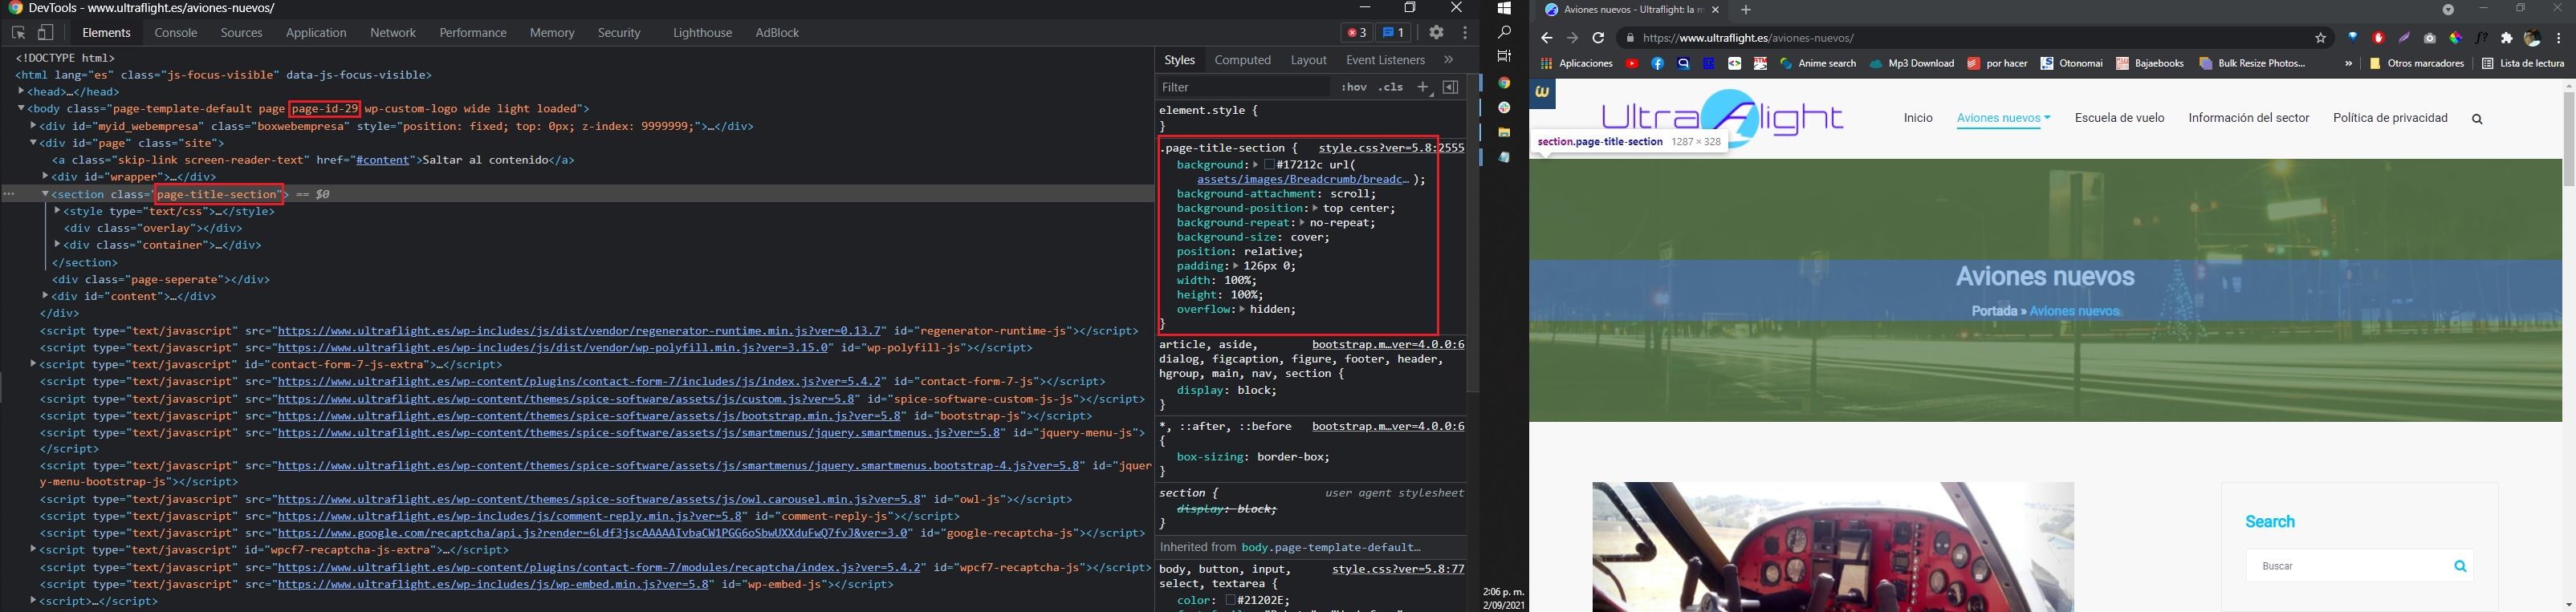
Task: Toggle the .cls classes button
Action: click(x=1391, y=88)
